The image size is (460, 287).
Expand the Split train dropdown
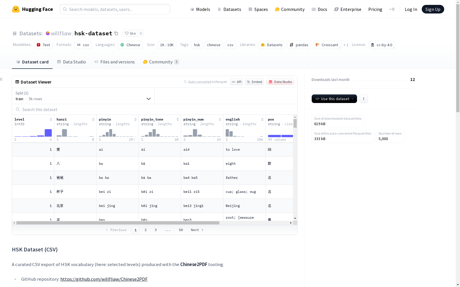(83, 96)
